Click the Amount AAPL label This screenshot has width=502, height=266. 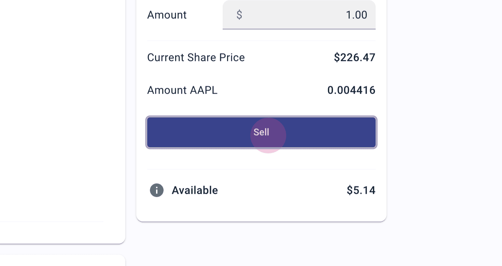click(182, 90)
